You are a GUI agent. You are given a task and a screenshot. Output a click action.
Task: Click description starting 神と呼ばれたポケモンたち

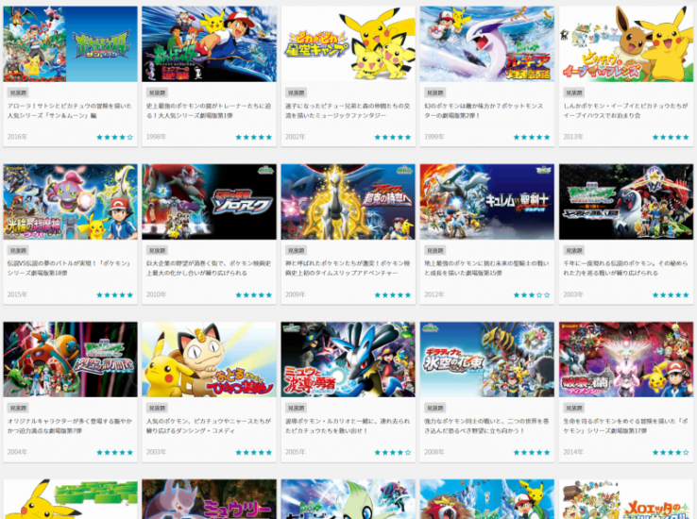348,268
